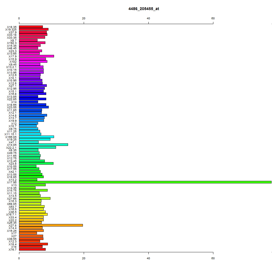This screenshot has height=280, width=280.
Task: Select the X10.55 row label
Action: pyautogui.click(x=11, y=167)
